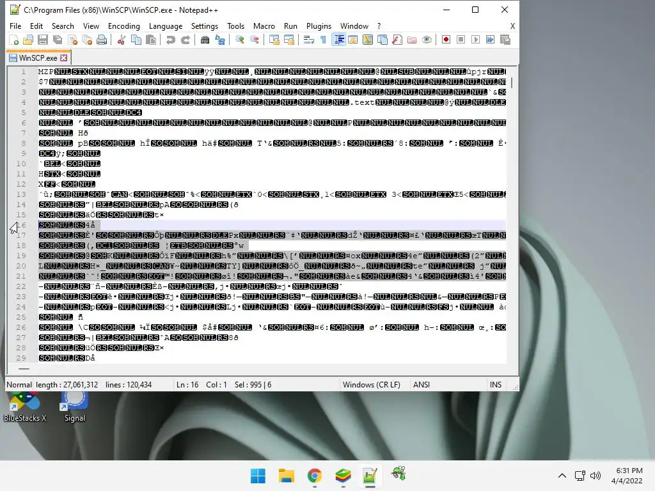Click the New file toolbar icon
Image resolution: width=655 pixels, height=491 pixels.
point(14,40)
